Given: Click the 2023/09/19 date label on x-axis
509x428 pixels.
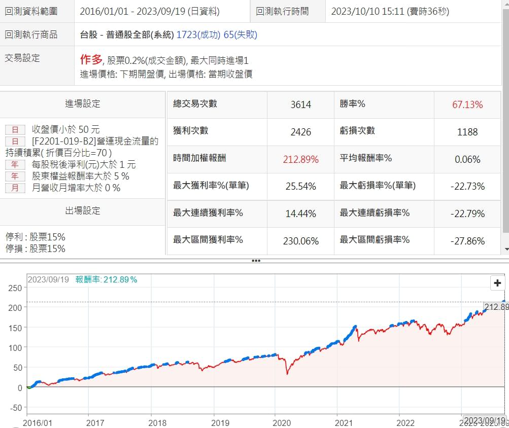Looking at the screenshot, I should coord(486,420).
